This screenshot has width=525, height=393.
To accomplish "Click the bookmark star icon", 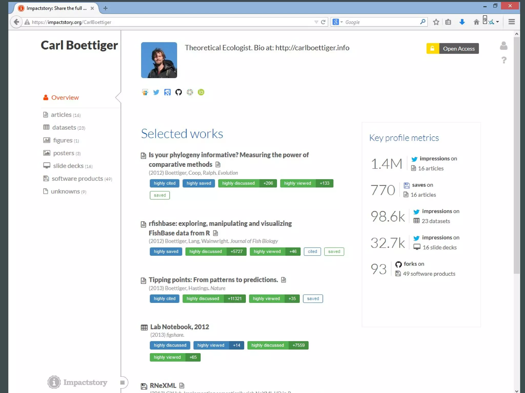I will pos(436,22).
